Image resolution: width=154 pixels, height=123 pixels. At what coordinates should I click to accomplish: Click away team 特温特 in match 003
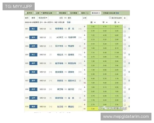pos(71,46)
